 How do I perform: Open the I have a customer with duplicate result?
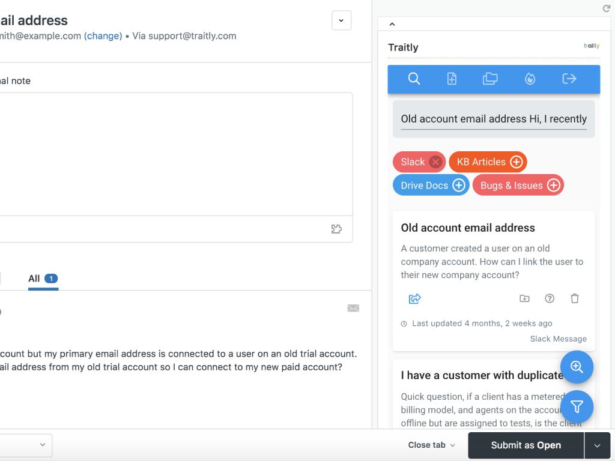(482, 376)
